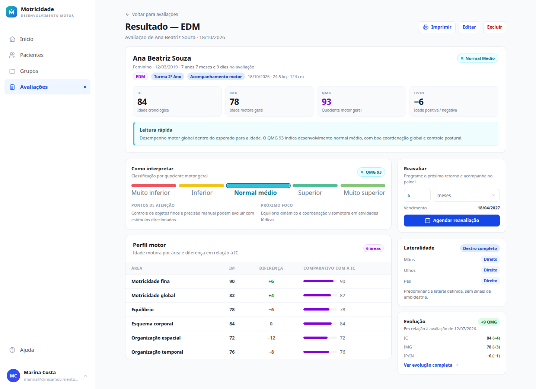This screenshot has height=389, width=536.
Task: Click the Acompanhamento motor tag
Action: (216, 77)
